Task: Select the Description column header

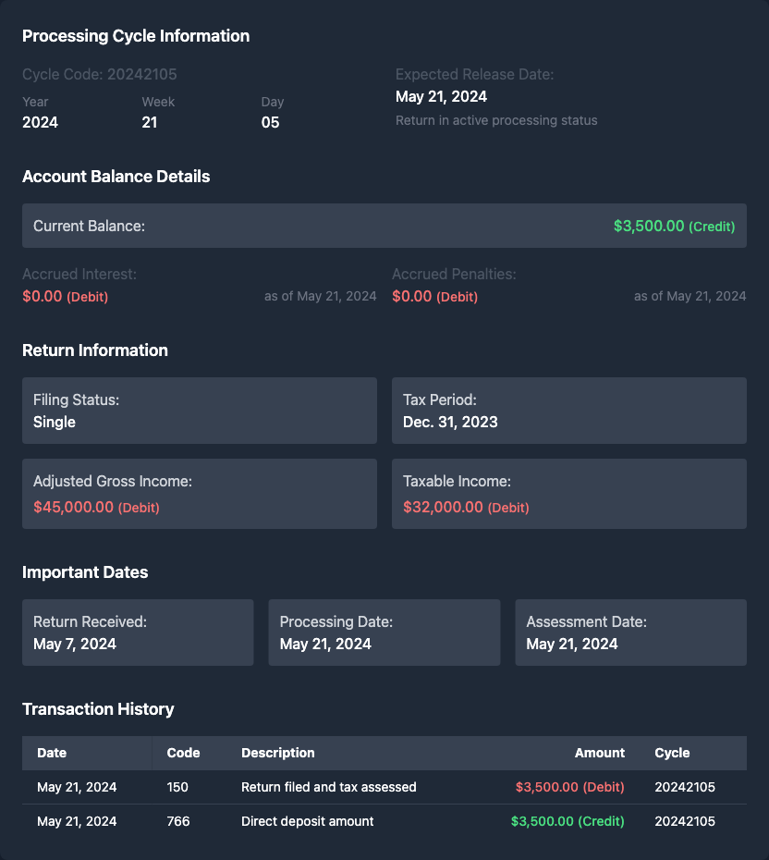Action: [278, 753]
